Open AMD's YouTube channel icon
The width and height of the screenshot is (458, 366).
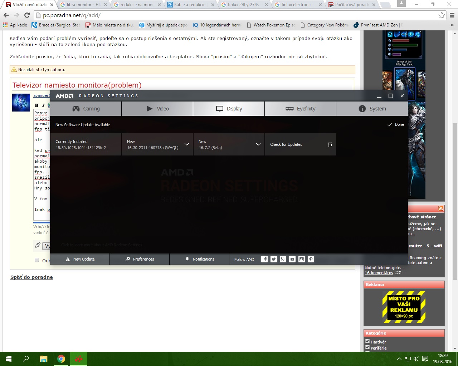[292, 259]
